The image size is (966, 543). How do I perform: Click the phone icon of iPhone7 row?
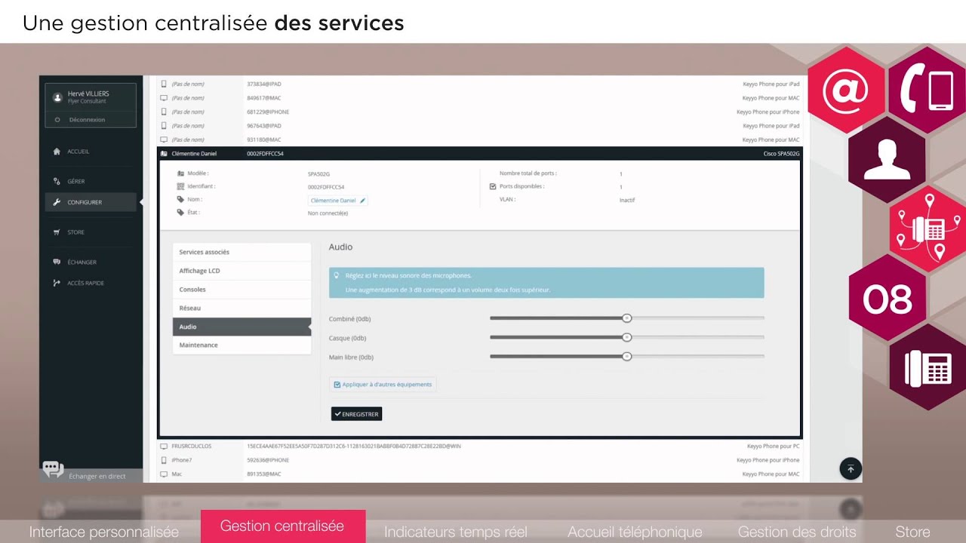click(164, 460)
